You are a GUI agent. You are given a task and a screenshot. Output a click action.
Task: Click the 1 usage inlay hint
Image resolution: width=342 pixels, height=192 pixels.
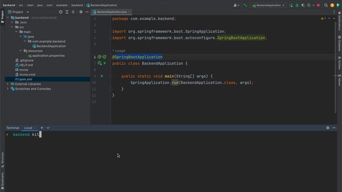pos(119,51)
